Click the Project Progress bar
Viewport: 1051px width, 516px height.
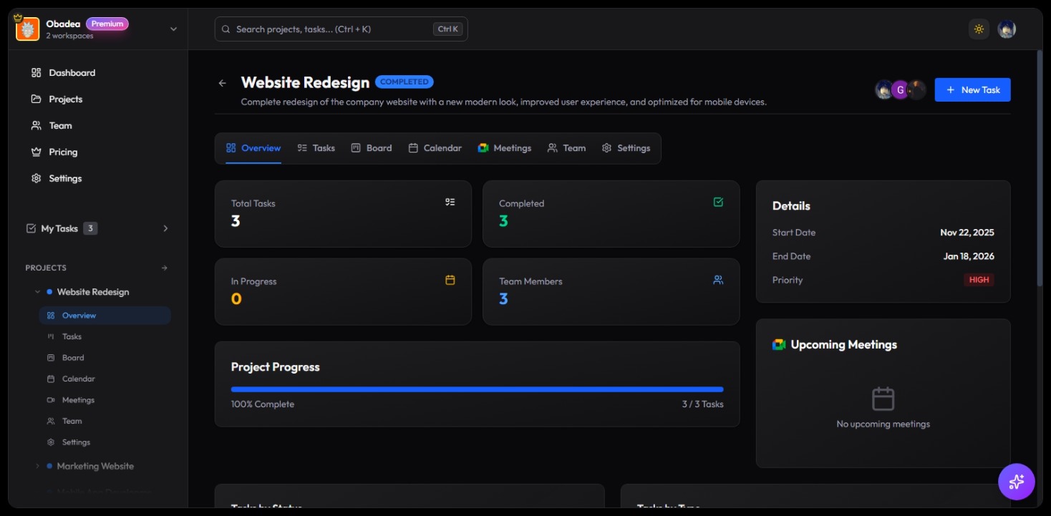coord(477,389)
